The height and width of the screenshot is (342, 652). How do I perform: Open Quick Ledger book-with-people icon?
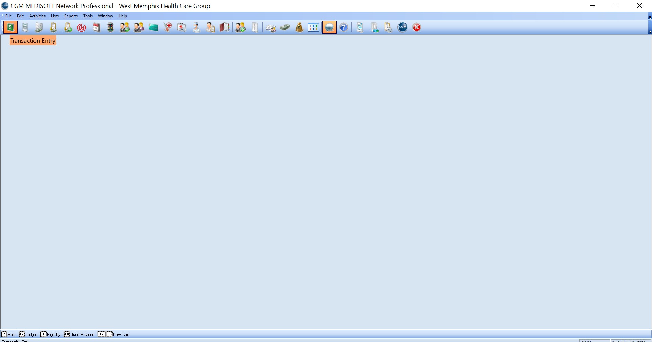pyautogui.click(x=271, y=27)
